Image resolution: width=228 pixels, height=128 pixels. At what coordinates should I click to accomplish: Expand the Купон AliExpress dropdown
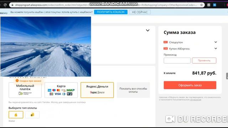(216, 48)
